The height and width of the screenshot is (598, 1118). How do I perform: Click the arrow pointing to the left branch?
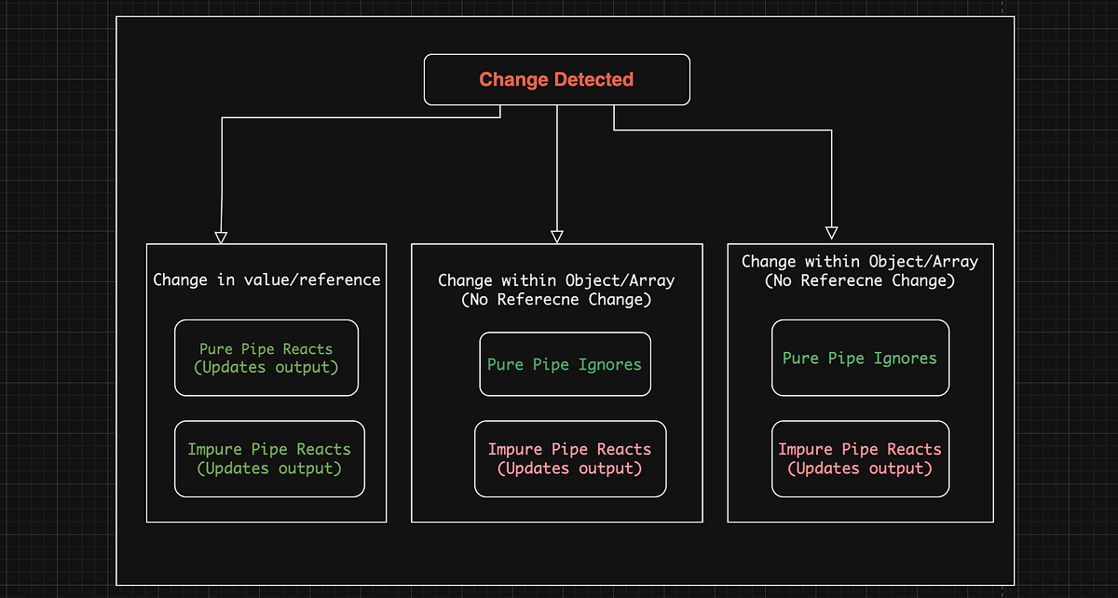point(221,233)
